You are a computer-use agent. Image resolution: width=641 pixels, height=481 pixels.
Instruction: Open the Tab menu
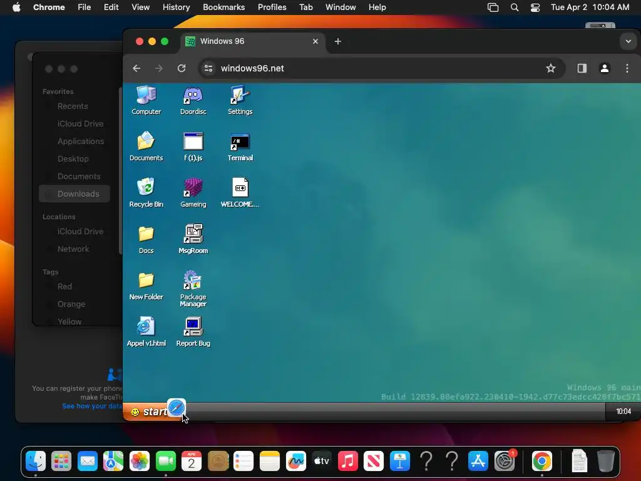[305, 8]
